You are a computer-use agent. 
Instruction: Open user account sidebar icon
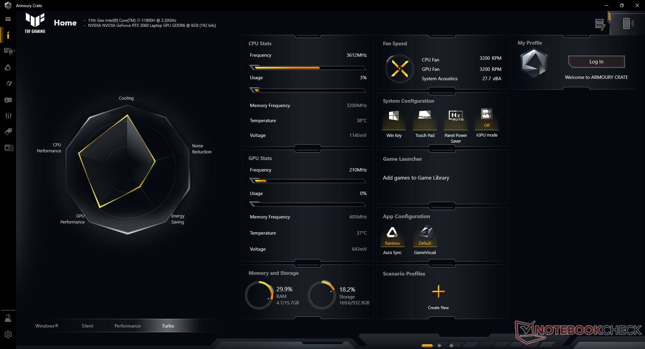coord(8,318)
